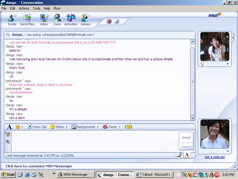This screenshot has width=238, height=179.
Task: Invite someone to this conversation
Action: 12,20
